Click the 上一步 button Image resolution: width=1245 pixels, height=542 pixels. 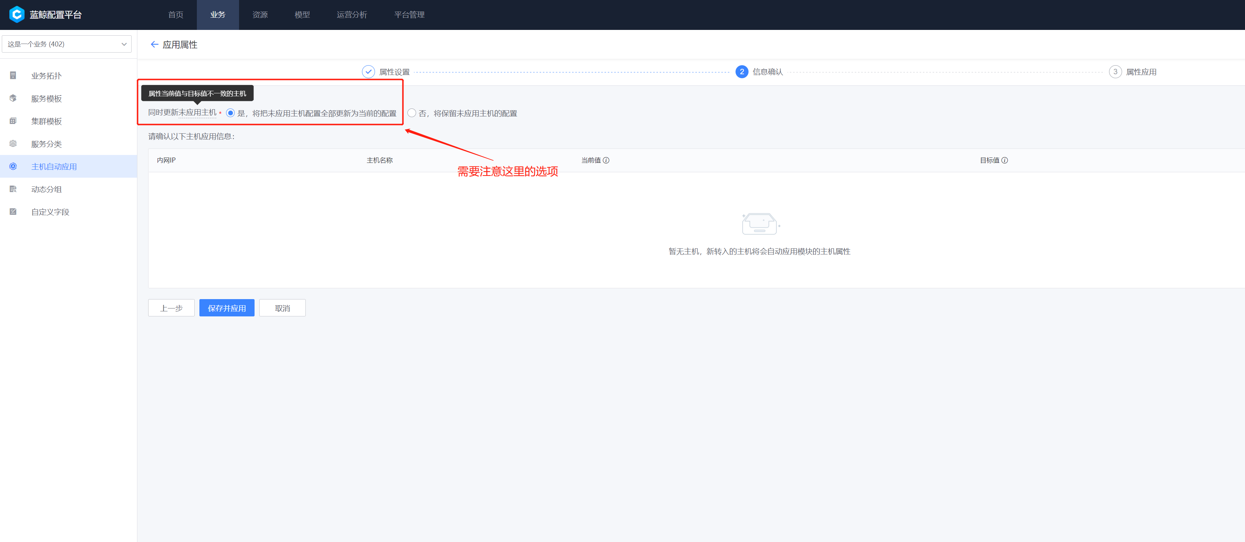(x=171, y=308)
